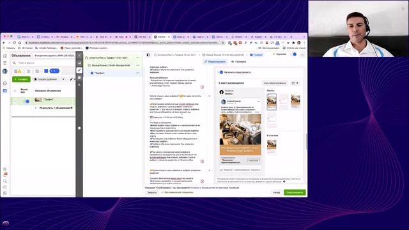Image resolution: width=409 pixels, height=230 pixels.
Task: Click the Закрыть button
Action: pos(152,192)
